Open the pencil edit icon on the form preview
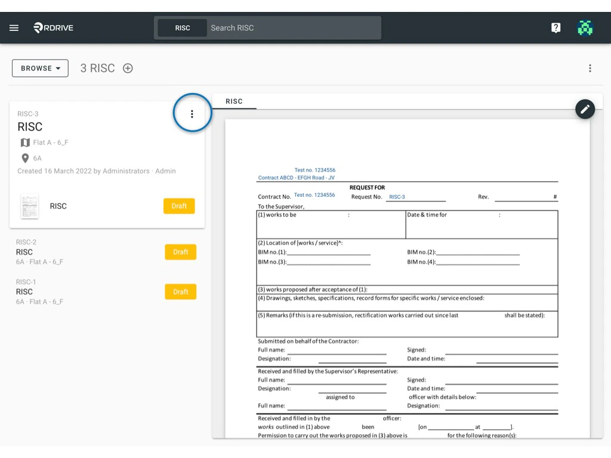Screen dimensions: 611x458 point(585,109)
